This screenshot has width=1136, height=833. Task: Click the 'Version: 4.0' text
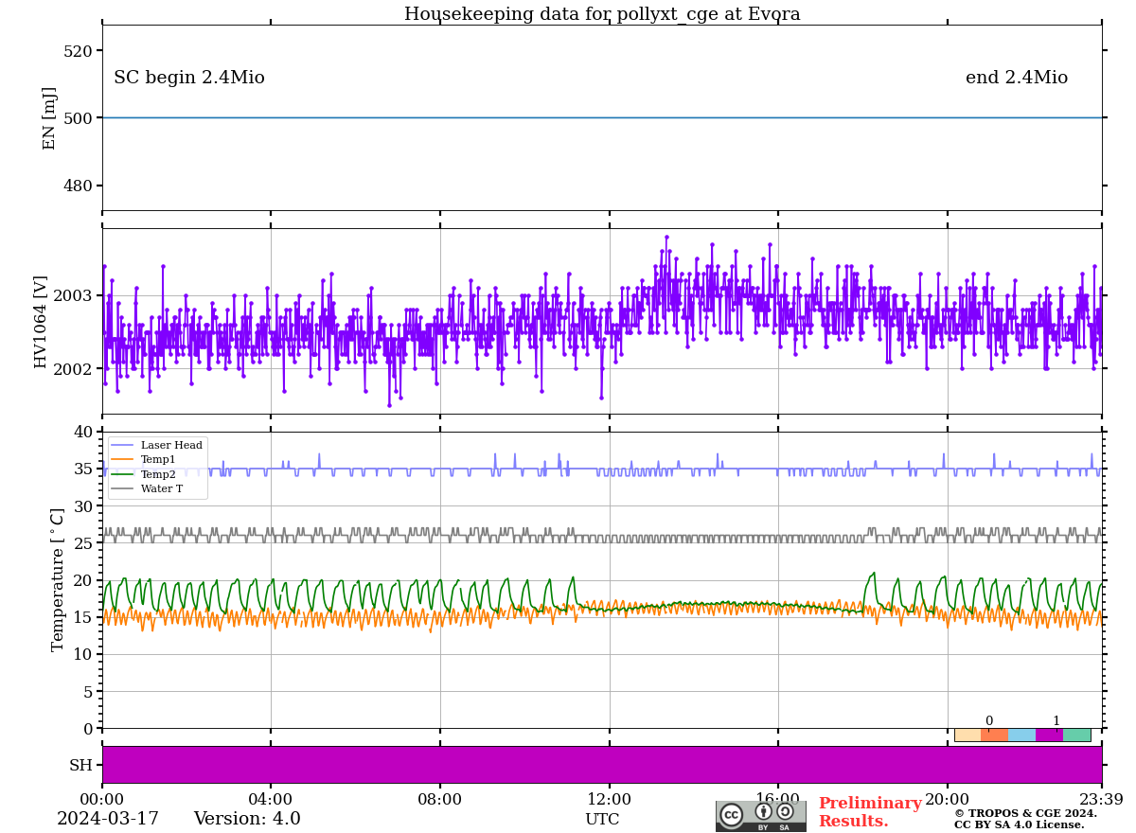click(247, 819)
